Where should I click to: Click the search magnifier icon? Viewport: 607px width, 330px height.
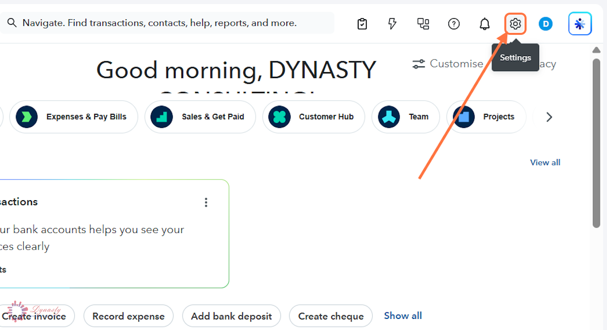tap(12, 23)
